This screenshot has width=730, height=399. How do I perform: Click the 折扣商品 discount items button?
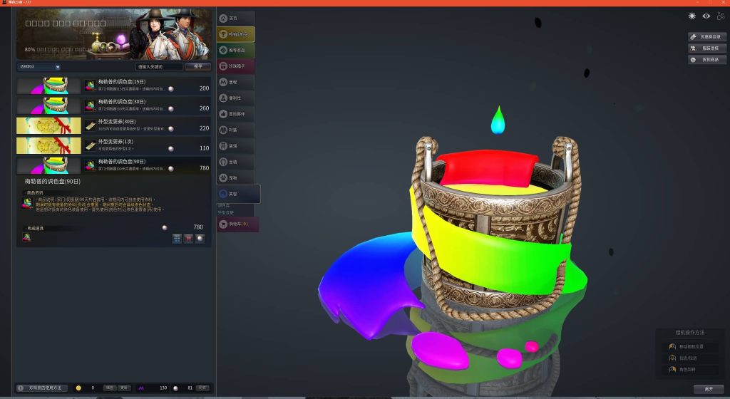(x=707, y=60)
